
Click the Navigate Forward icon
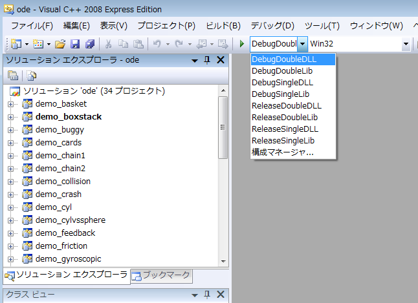[223, 44]
